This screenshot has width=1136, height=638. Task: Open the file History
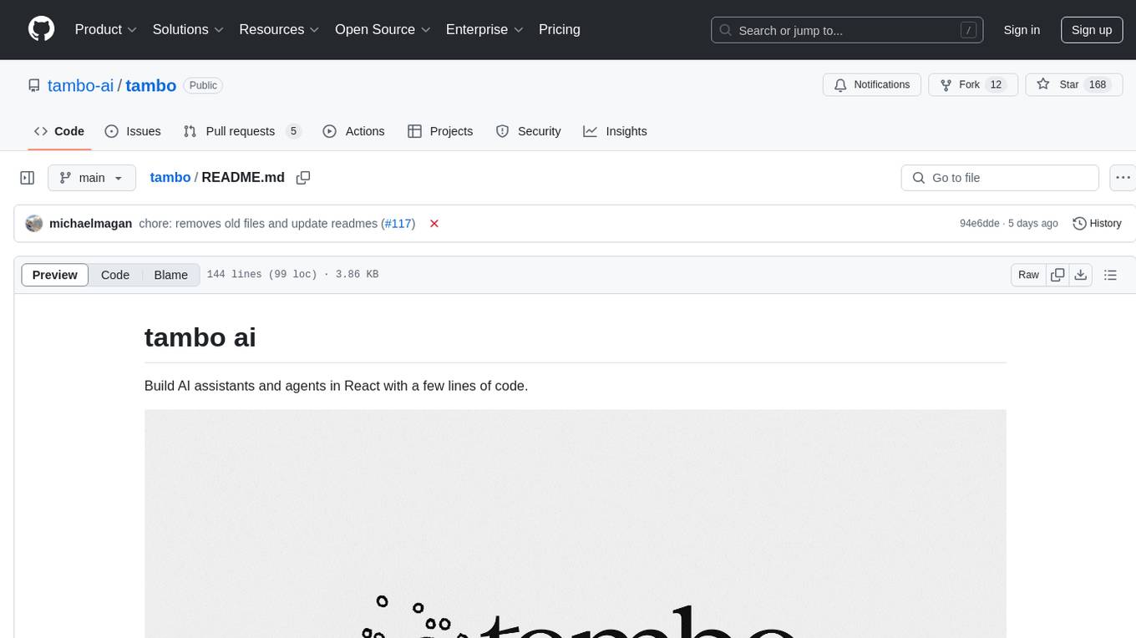1097,224
